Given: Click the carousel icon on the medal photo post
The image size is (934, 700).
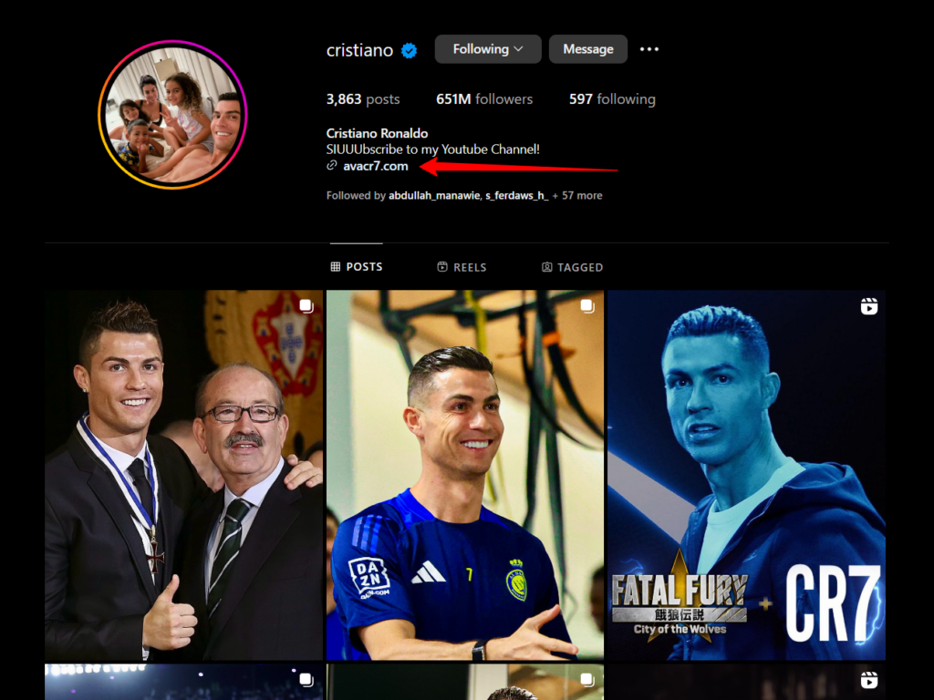Looking at the screenshot, I should coord(306,306).
